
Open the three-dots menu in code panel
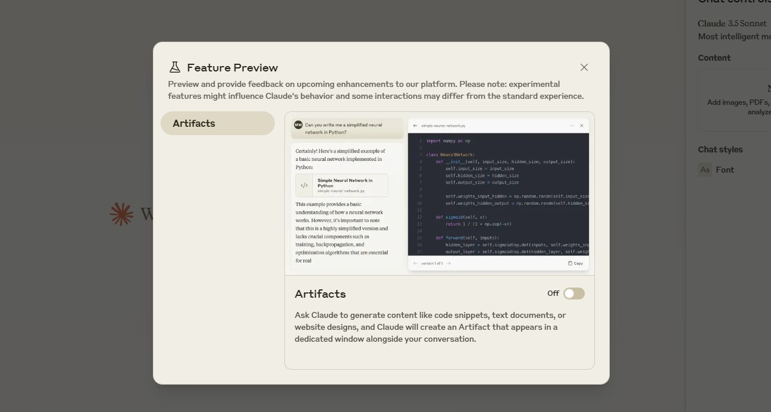click(x=572, y=126)
